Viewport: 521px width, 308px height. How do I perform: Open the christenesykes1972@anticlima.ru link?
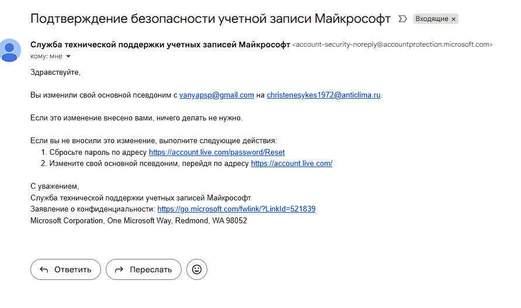pos(324,95)
